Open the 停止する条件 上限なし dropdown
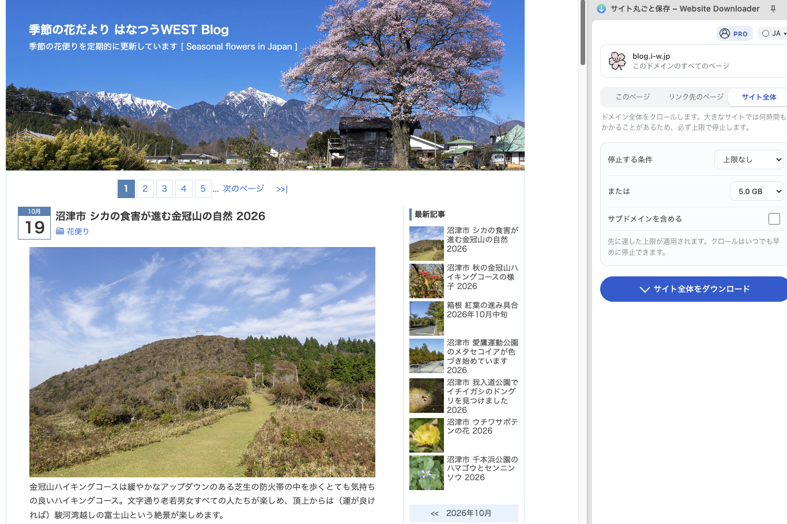The height and width of the screenshot is (524, 787). point(749,160)
